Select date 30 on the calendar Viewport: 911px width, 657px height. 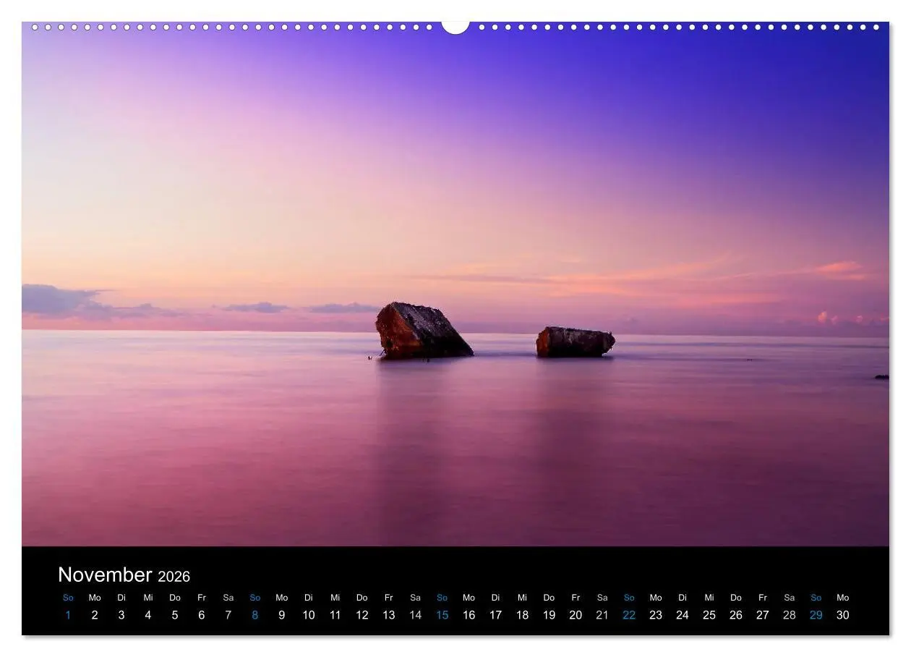tap(842, 614)
